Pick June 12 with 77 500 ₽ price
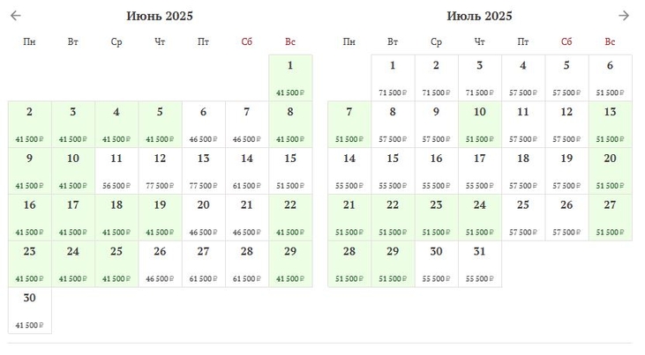The width and height of the screenshot is (645, 355). [x=160, y=171]
